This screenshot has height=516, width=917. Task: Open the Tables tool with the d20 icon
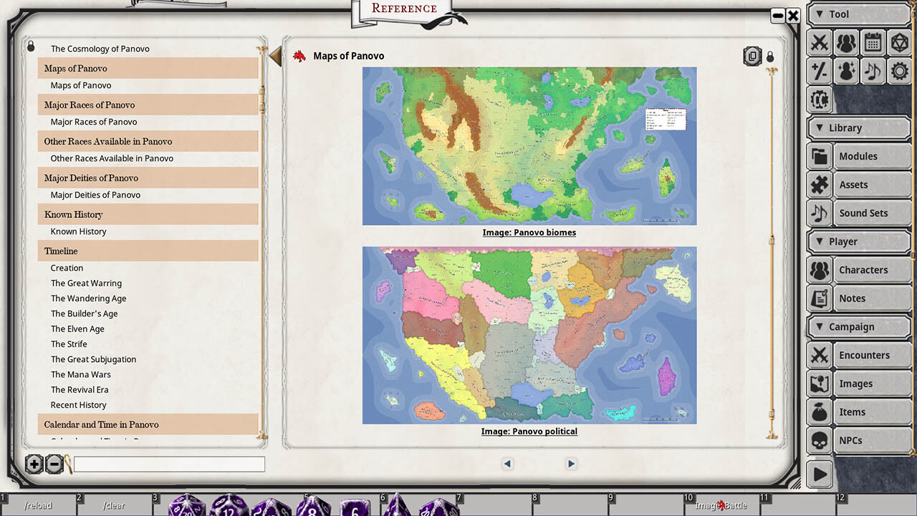[901, 43]
